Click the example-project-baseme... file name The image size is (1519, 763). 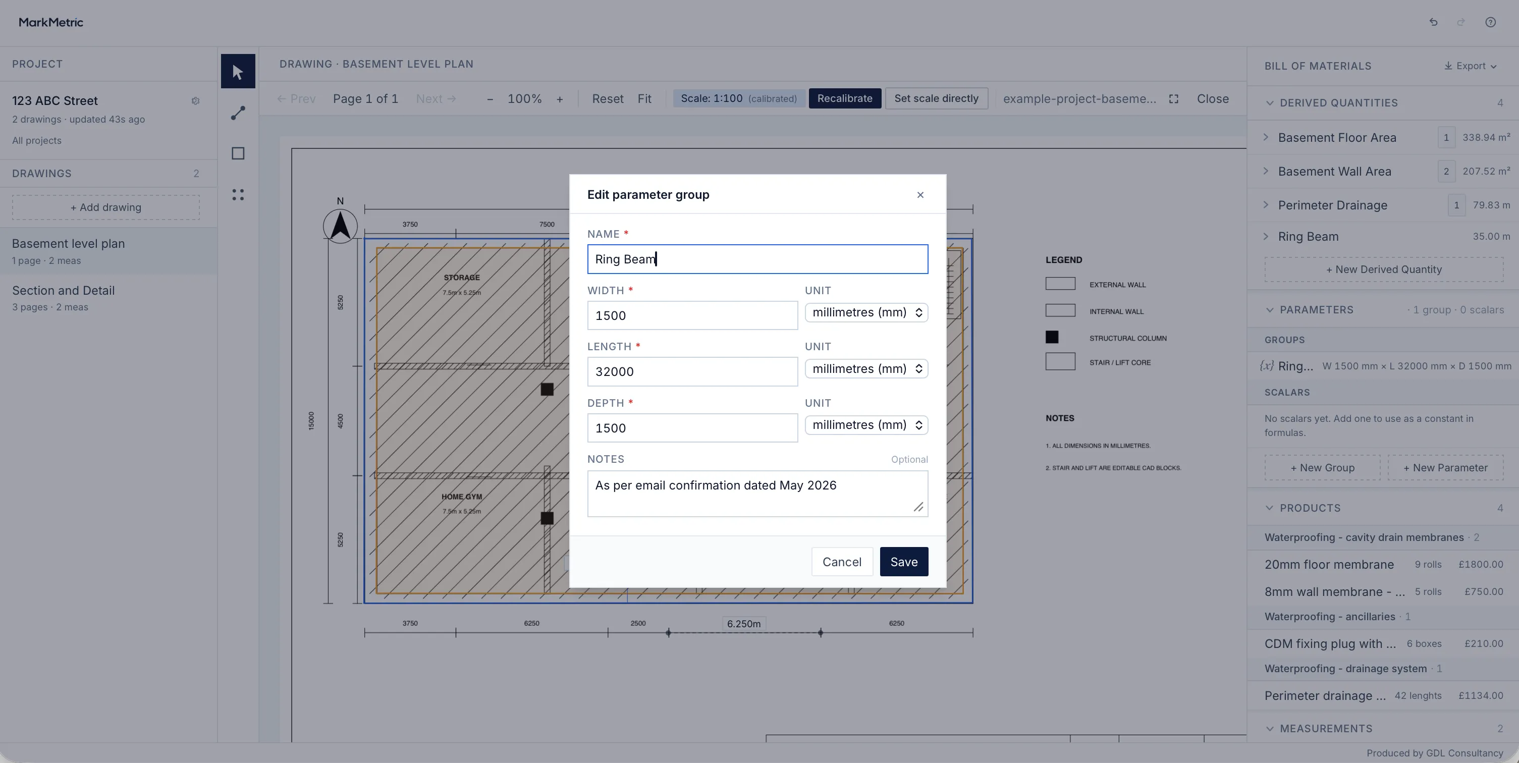click(x=1079, y=99)
